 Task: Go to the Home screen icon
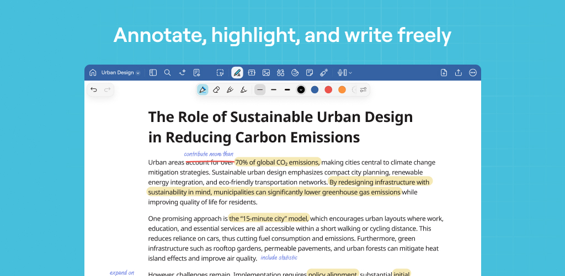click(93, 72)
